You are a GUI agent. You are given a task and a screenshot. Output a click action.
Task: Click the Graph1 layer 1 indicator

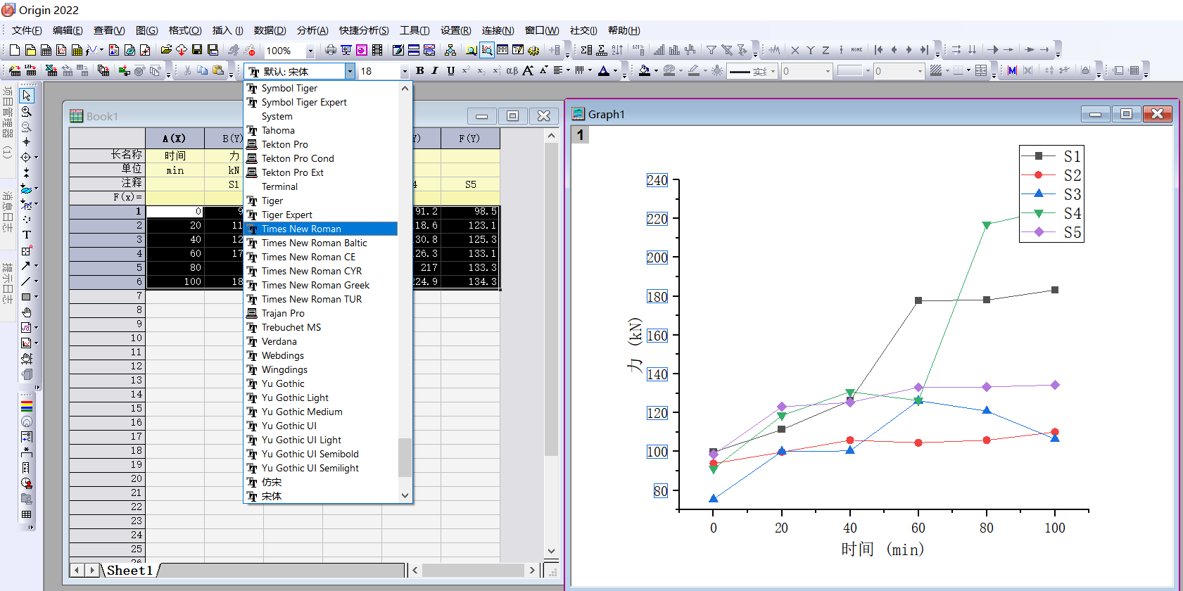[580, 134]
